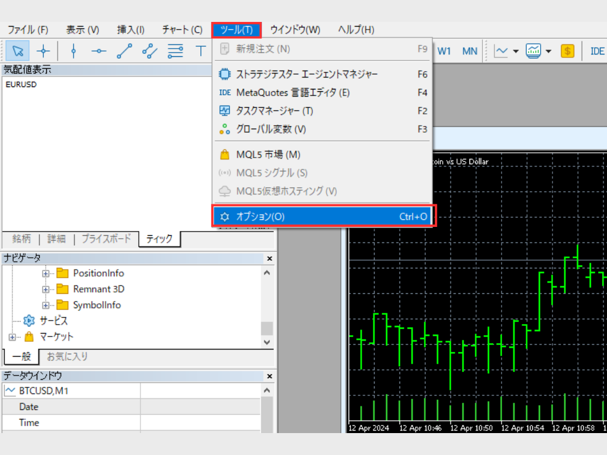Select the Fibonacci retracement tool
This screenshot has height=455, width=607.
[175, 51]
